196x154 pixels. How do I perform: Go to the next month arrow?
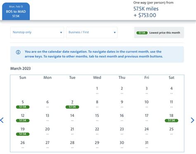192,120
